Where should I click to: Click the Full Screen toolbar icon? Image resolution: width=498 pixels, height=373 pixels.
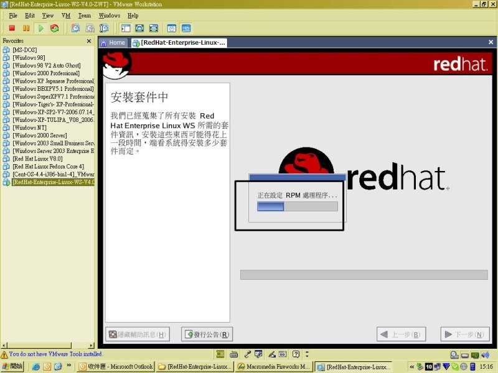(x=139, y=28)
